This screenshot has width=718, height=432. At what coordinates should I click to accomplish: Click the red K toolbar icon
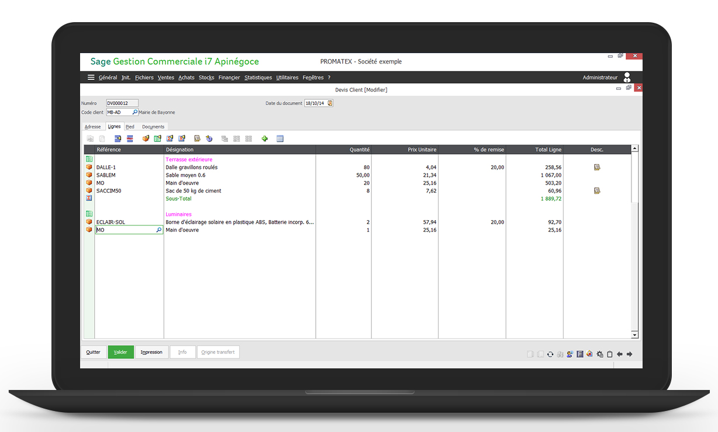(x=182, y=138)
